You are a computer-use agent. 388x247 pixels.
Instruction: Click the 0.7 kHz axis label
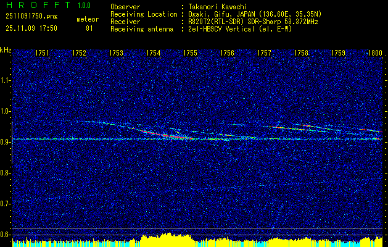click(x=6, y=204)
